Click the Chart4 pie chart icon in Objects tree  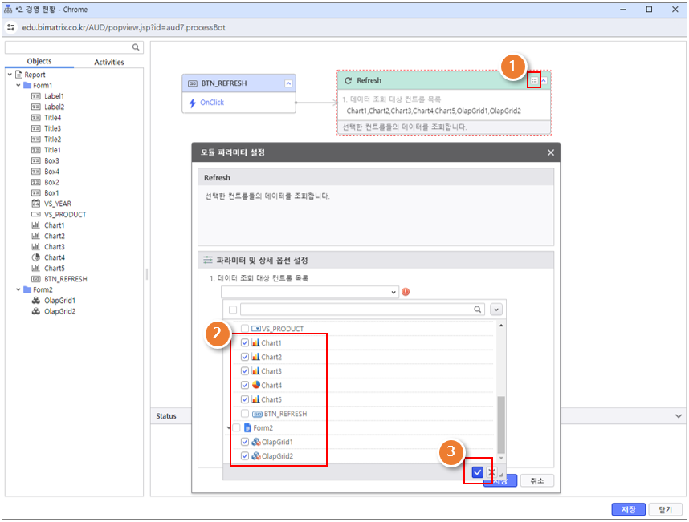pos(35,257)
